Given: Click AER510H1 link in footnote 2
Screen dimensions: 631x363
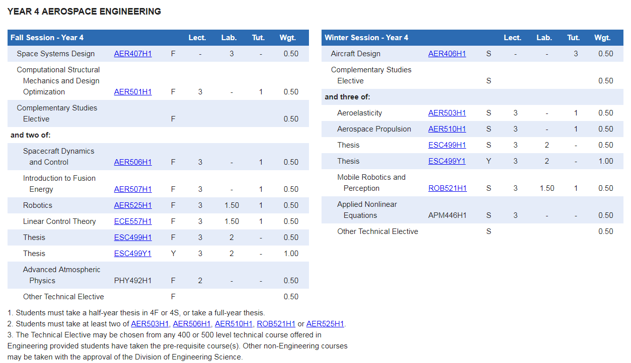Looking at the screenshot, I should click(x=233, y=324).
